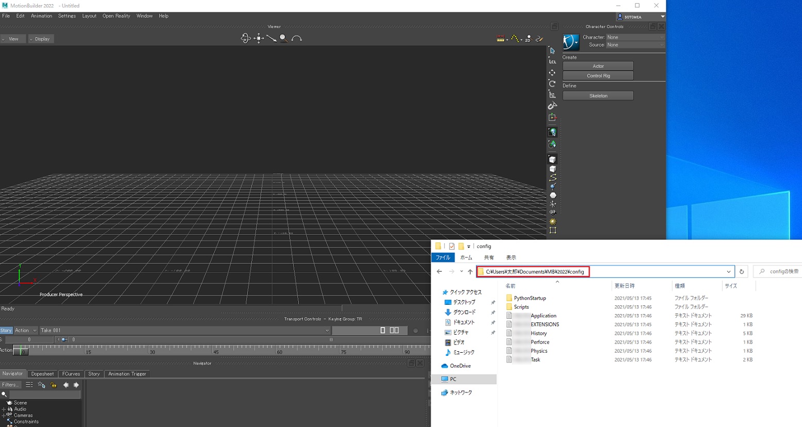Select the camera orbit tool in the Viewer toolbar

[246, 38]
